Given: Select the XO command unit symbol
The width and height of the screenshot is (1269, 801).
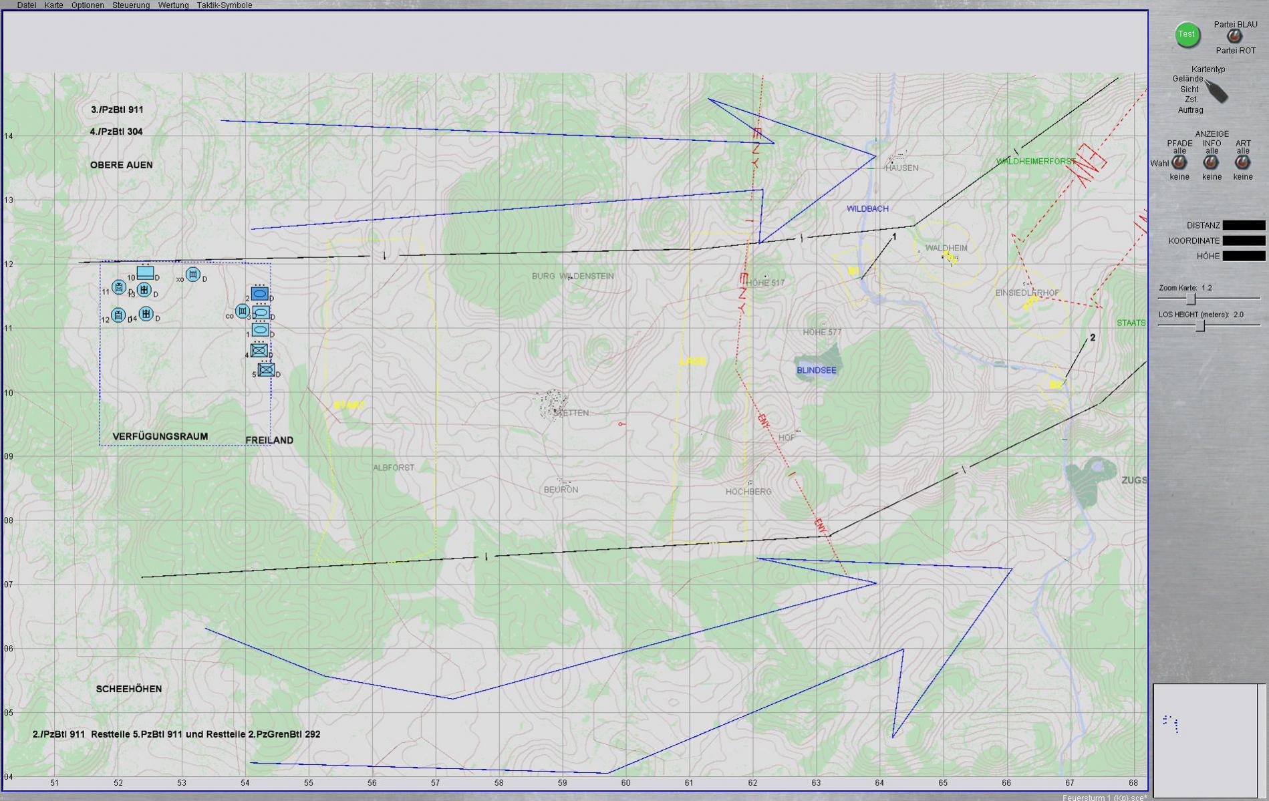Looking at the screenshot, I should pos(192,275).
